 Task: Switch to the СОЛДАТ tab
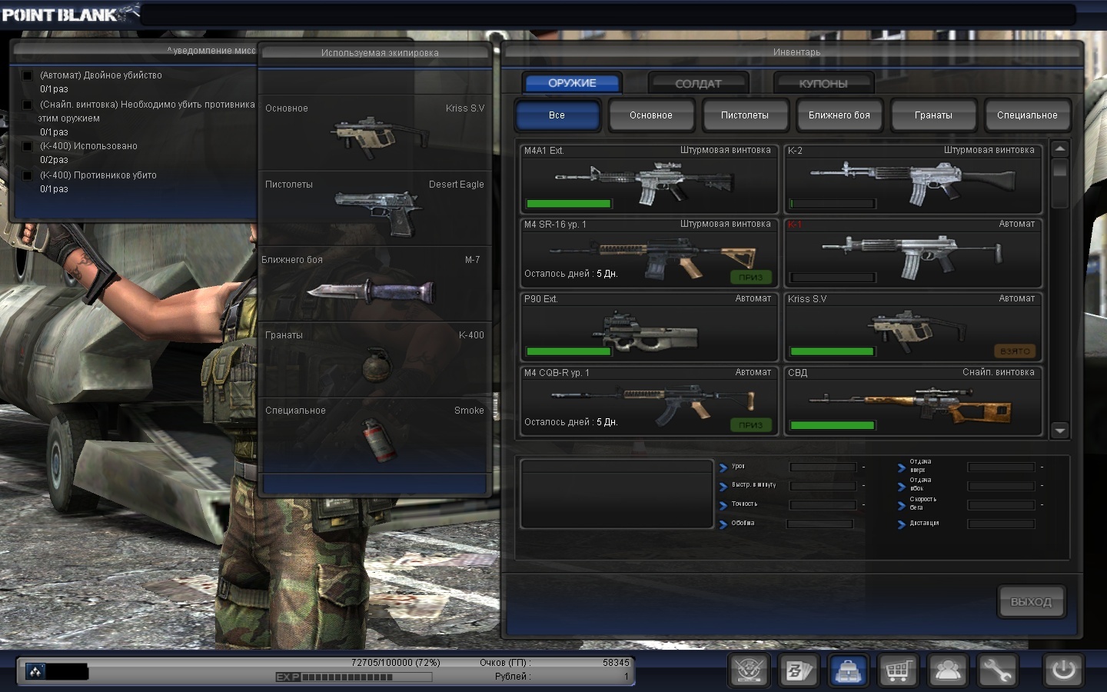[x=698, y=83]
